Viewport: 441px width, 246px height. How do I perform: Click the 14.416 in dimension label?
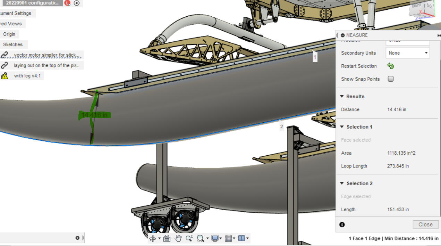point(94,115)
